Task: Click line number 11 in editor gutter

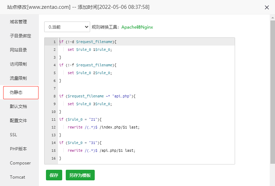Action: click(x=53, y=120)
